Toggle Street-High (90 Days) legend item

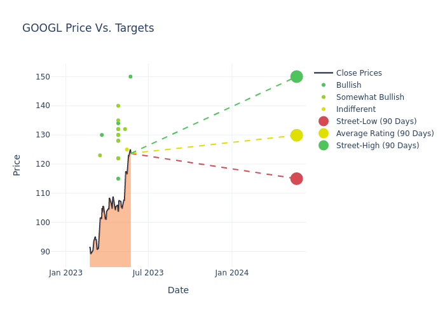point(378,146)
